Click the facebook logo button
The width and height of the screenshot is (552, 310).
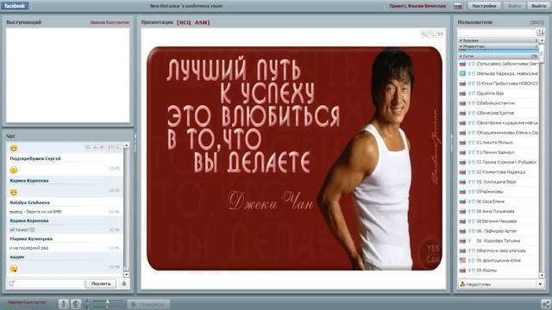click(x=15, y=6)
